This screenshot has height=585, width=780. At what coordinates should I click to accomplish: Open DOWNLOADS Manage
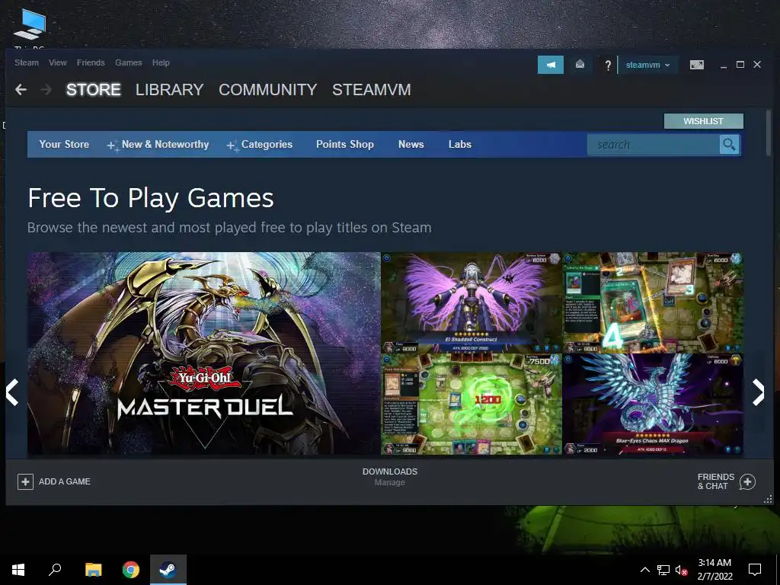click(390, 477)
